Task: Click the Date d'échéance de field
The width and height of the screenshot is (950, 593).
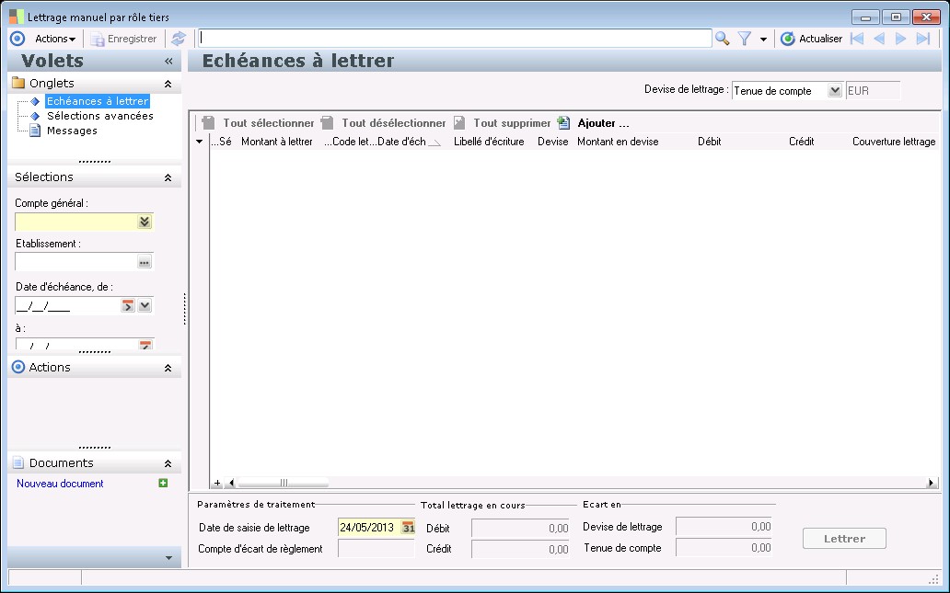Action: pyautogui.click(x=67, y=305)
